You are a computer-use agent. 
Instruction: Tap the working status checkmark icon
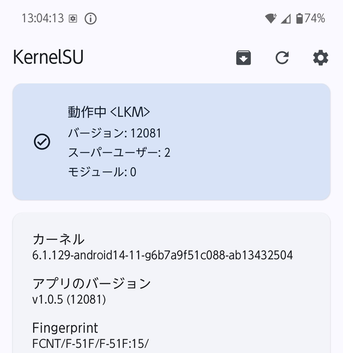tap(42, 142)
